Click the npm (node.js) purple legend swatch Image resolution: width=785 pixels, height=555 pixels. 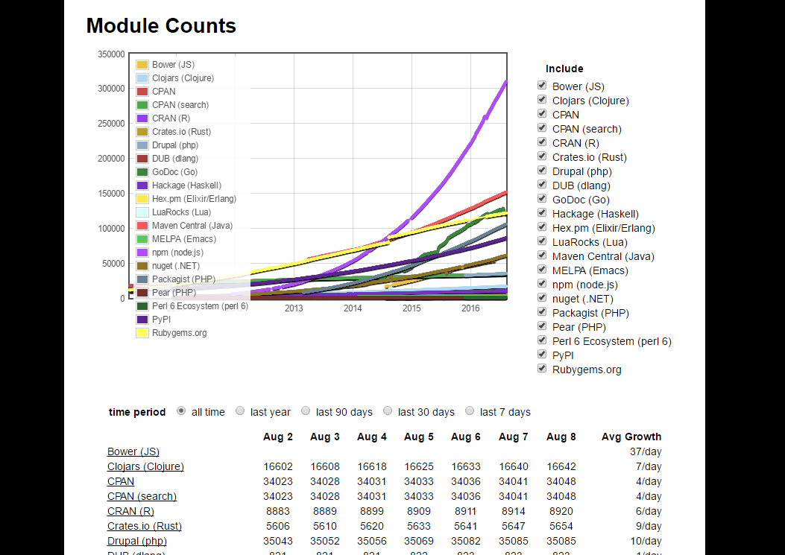click(x=142, y=253)
